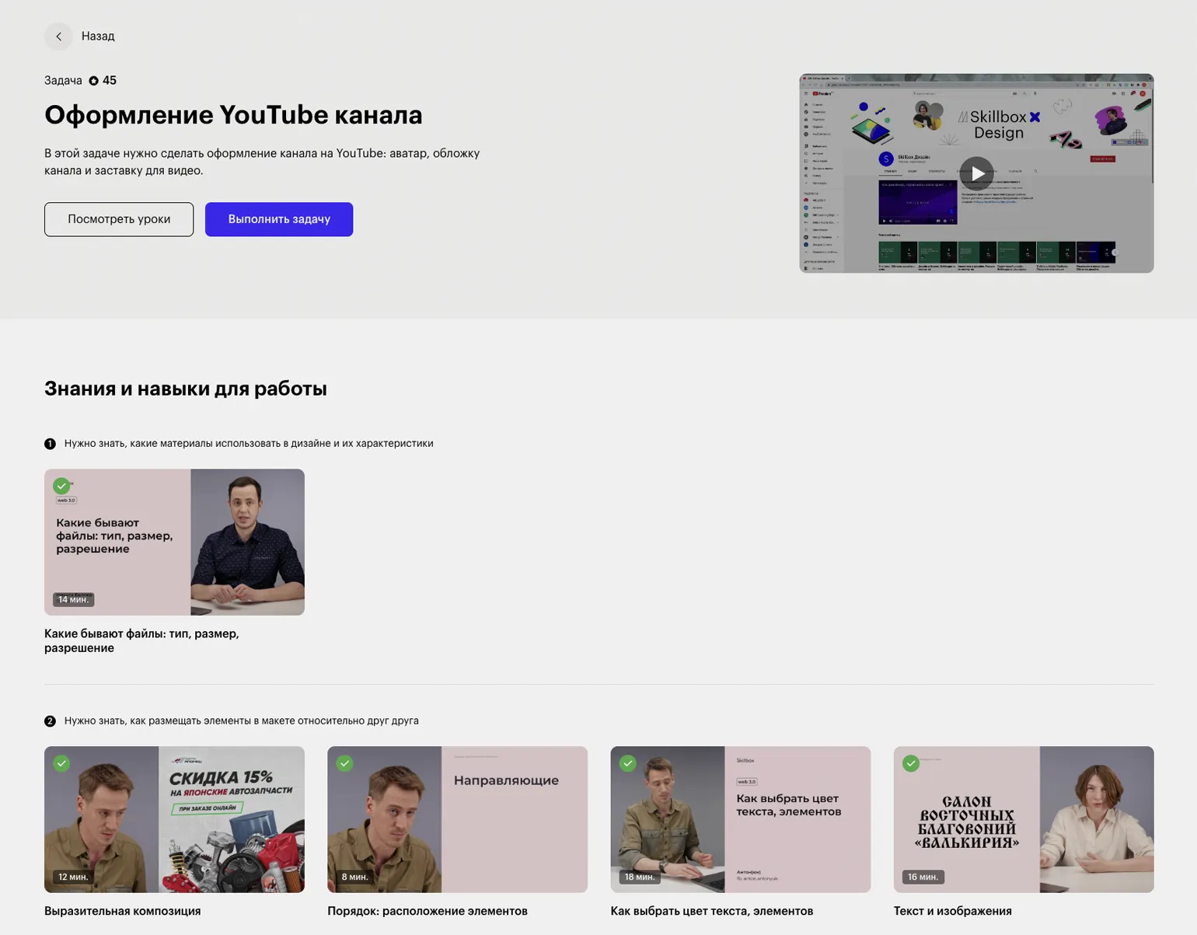Click green checkmark on file types lesson

61,486
